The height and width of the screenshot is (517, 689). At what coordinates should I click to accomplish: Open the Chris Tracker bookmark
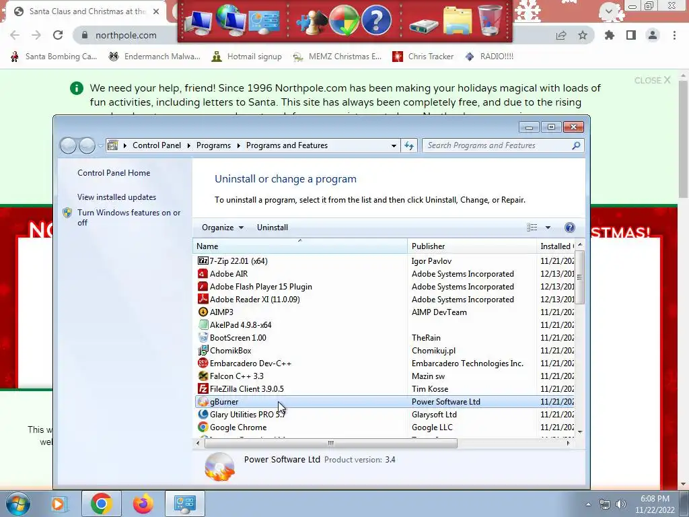423,57
